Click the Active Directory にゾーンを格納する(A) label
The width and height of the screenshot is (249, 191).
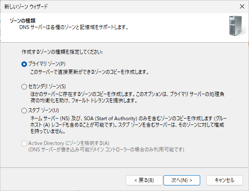coord(69,143)
